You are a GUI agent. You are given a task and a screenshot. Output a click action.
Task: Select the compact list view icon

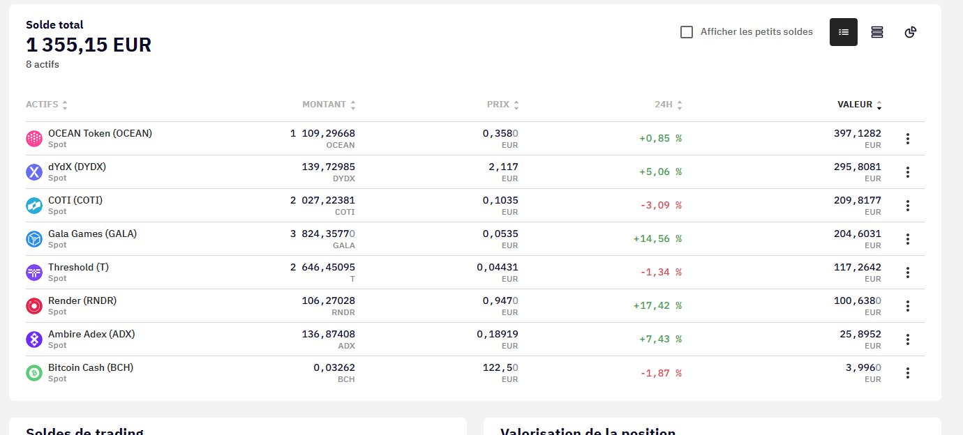[843, 32]
